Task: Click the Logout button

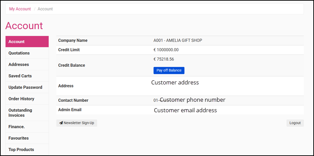Action: (x=295, y=123)
